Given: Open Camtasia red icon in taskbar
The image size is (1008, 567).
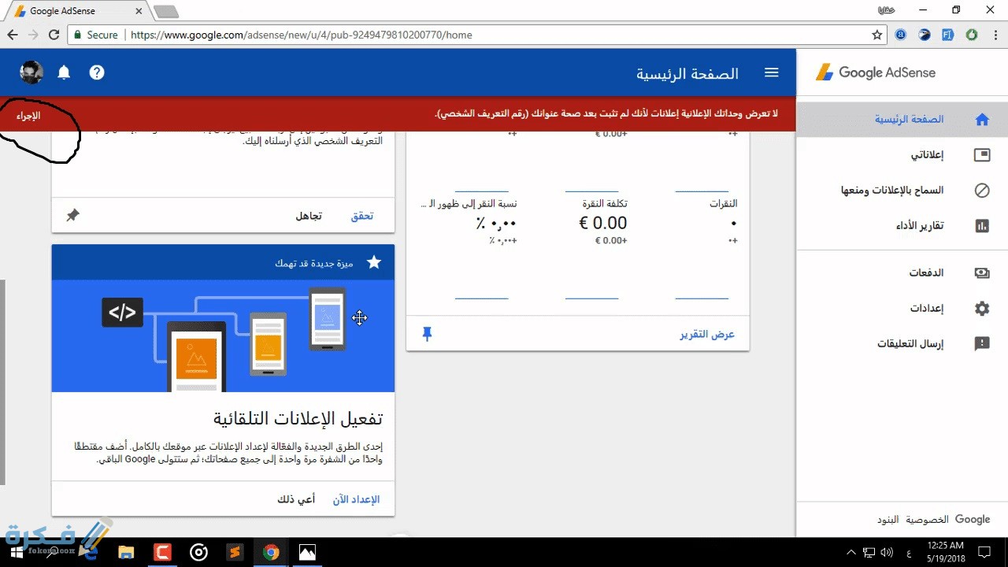Looking at the screenshot, I should tap(162, 552).
